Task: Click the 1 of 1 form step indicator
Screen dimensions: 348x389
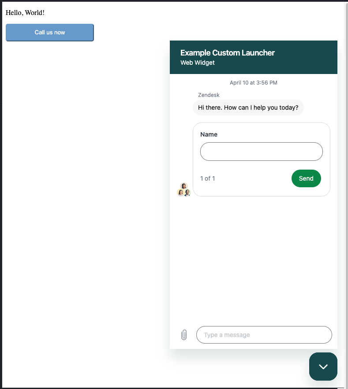Action: click(208, 178)
